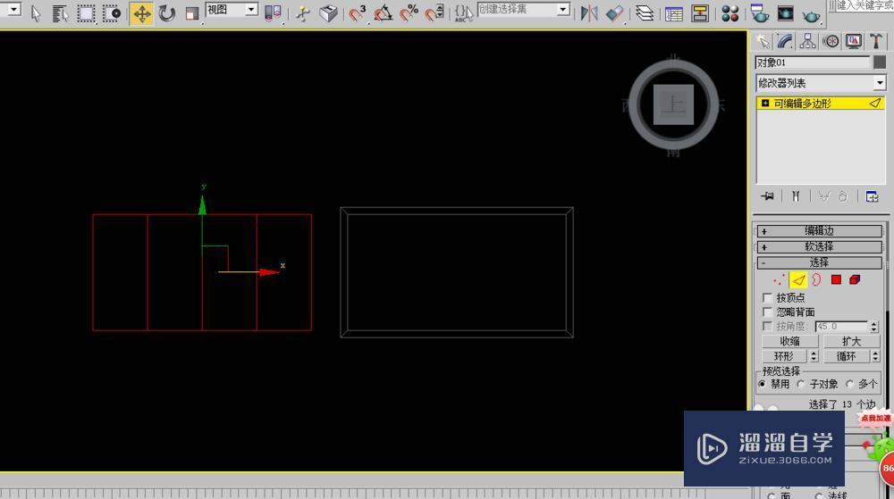Switch to Element sub-object level
Viewport: 894px width, 499px height.
[x=855, y=279]
